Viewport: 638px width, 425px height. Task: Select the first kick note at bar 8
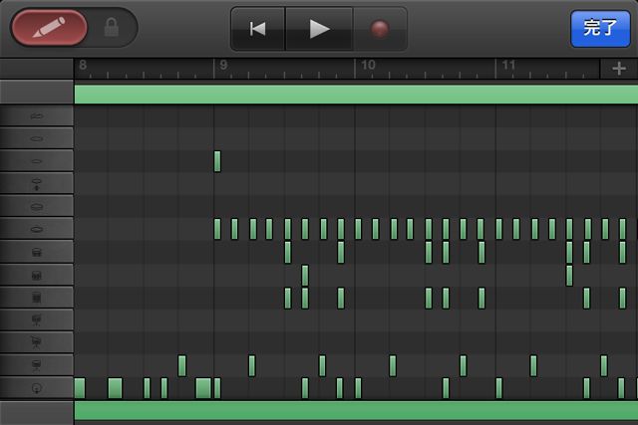[80, 388]
